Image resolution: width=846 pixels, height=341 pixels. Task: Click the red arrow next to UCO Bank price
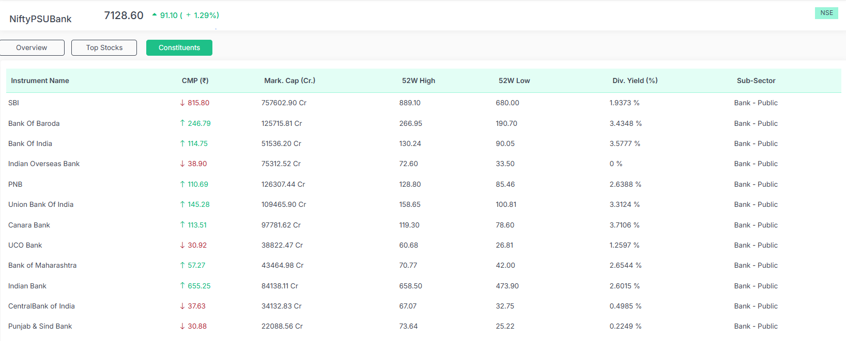182,245
